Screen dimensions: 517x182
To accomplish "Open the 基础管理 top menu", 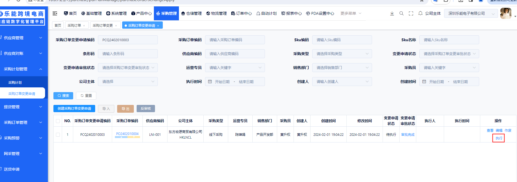I will (91, 13).
